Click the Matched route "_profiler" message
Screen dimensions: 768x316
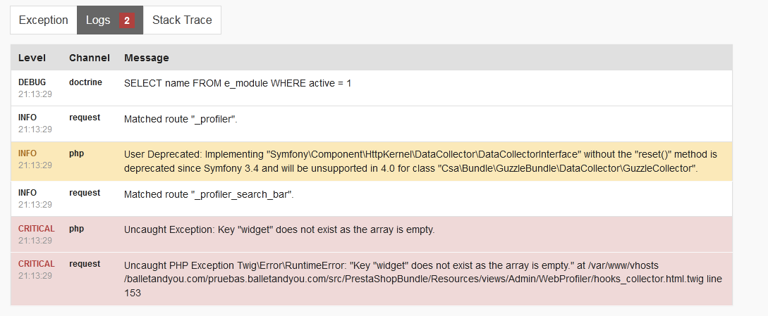pos(181,119)
